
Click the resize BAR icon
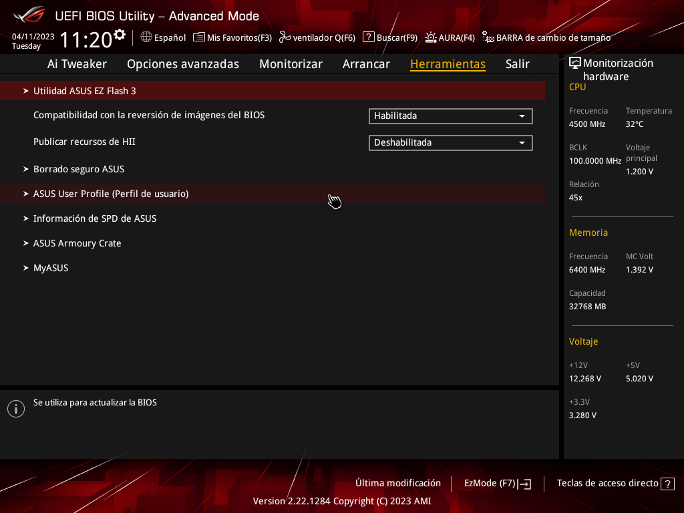(488, 37)
